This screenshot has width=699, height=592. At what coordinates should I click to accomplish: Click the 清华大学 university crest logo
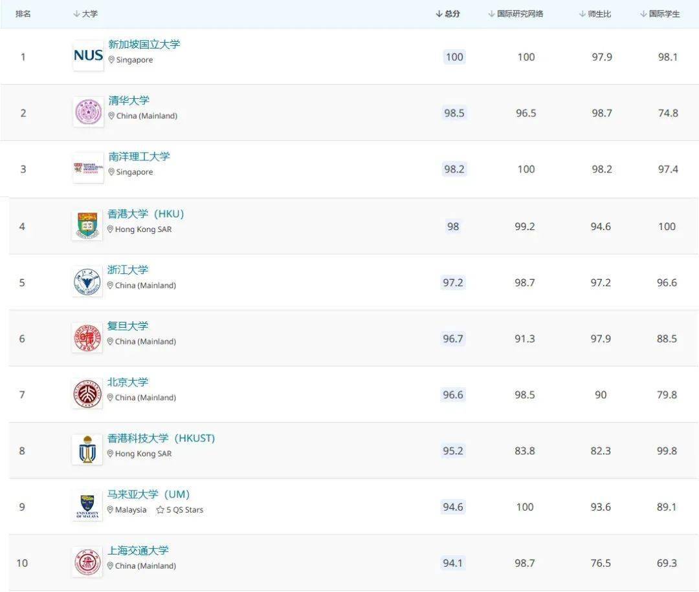coord(87,112)
